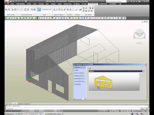Close the Cladding for Roofs and Walls dialog
This screenshot has width=154, height=115.
point(145,65)
